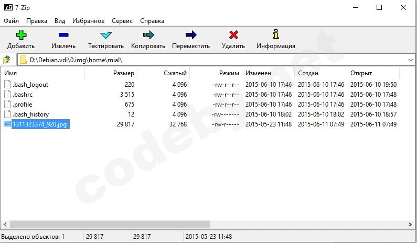Open the Файл menu
Image resolution: width=417 pixels, height=243 pixels.
point(11,21)
